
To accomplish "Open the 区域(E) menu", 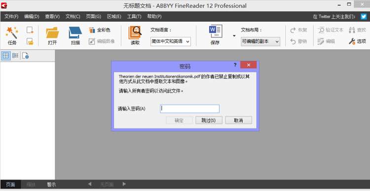I will [114, 16].
